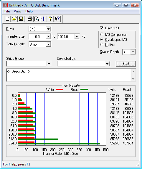Select the I/O Comparison radio button
This screenshot has height=169, width=142.
pos(102,34)
